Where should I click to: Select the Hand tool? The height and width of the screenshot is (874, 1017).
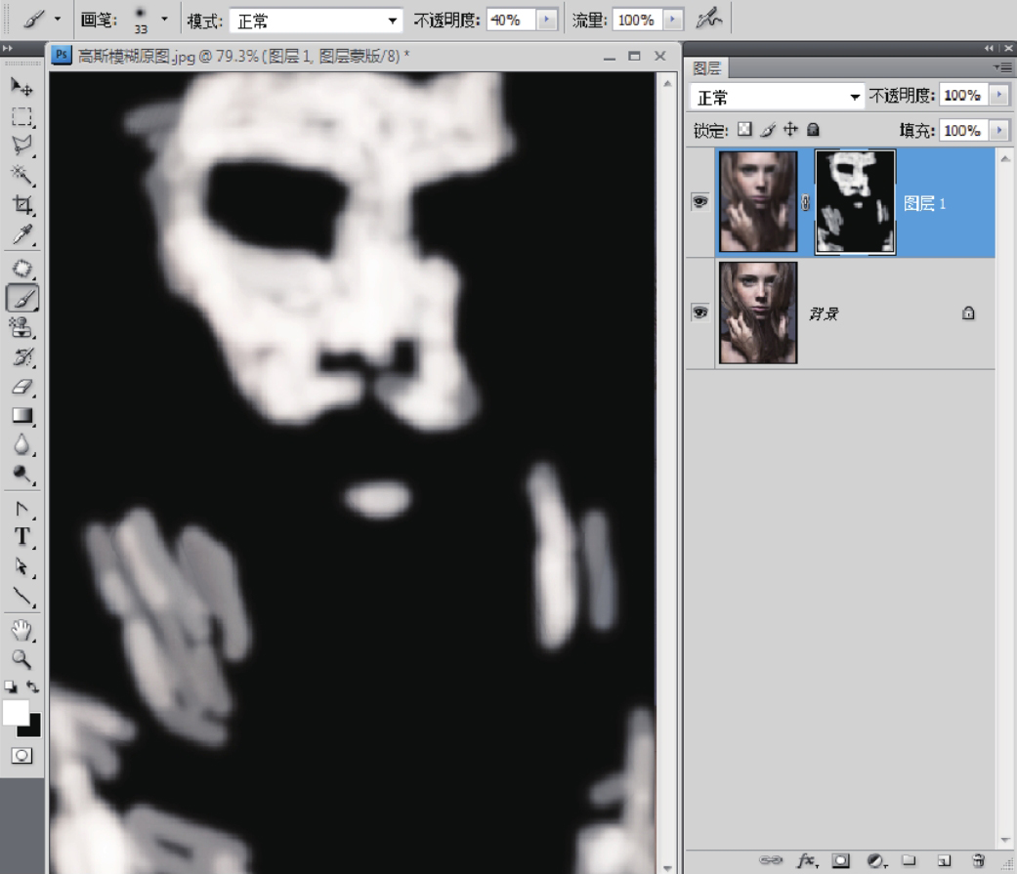[21, 630]
